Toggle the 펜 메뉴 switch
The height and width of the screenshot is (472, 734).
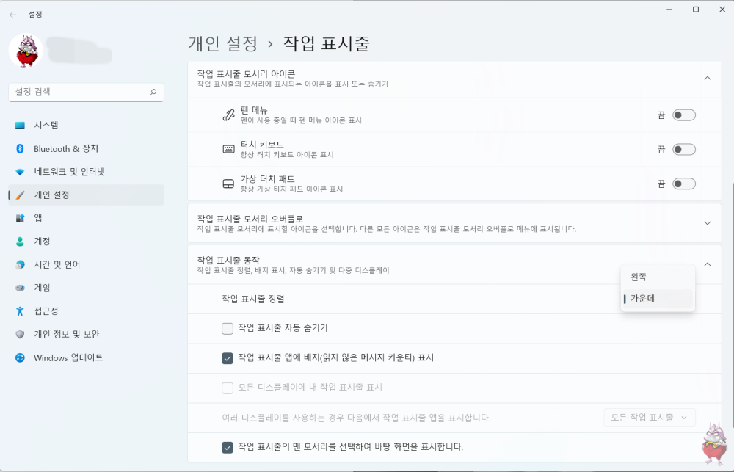click(x=684, y=115)
